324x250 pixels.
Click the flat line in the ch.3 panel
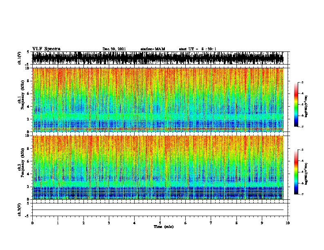(x=158, y=210)
